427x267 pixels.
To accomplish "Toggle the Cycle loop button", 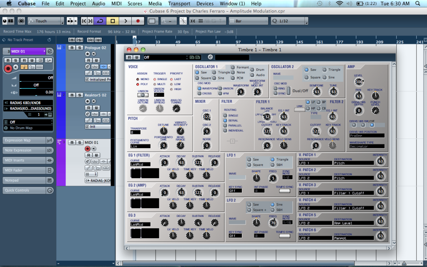I will (x=100, y=21).
